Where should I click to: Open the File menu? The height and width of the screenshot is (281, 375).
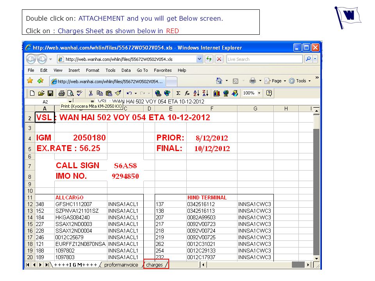pos(31,70)
